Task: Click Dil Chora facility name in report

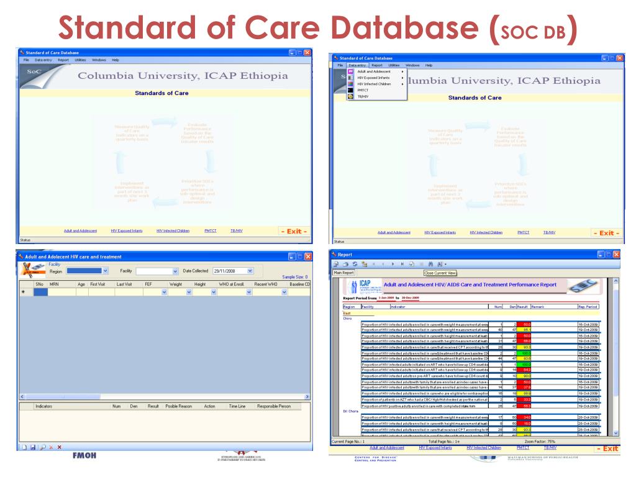Action: pyautogui.click(x=351, y=411)
